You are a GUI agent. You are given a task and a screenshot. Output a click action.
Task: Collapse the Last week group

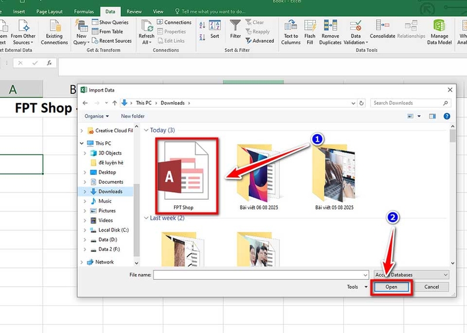point(146,218)
